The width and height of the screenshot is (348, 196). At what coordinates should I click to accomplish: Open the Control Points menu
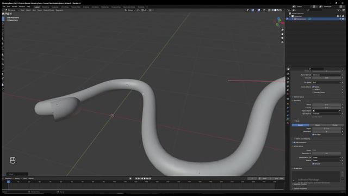(48, 10)
